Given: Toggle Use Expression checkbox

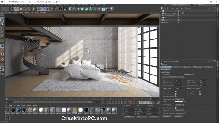Looking at the screenshot, I should (x=200, y=92).
